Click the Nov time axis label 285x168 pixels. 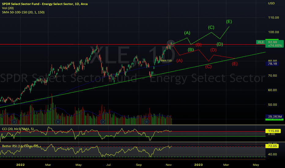tap(169, 165)
